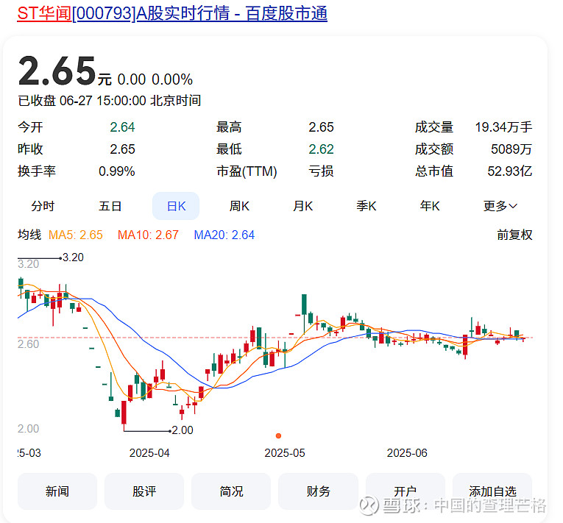Open the 简况 company profile

(231, 491)
